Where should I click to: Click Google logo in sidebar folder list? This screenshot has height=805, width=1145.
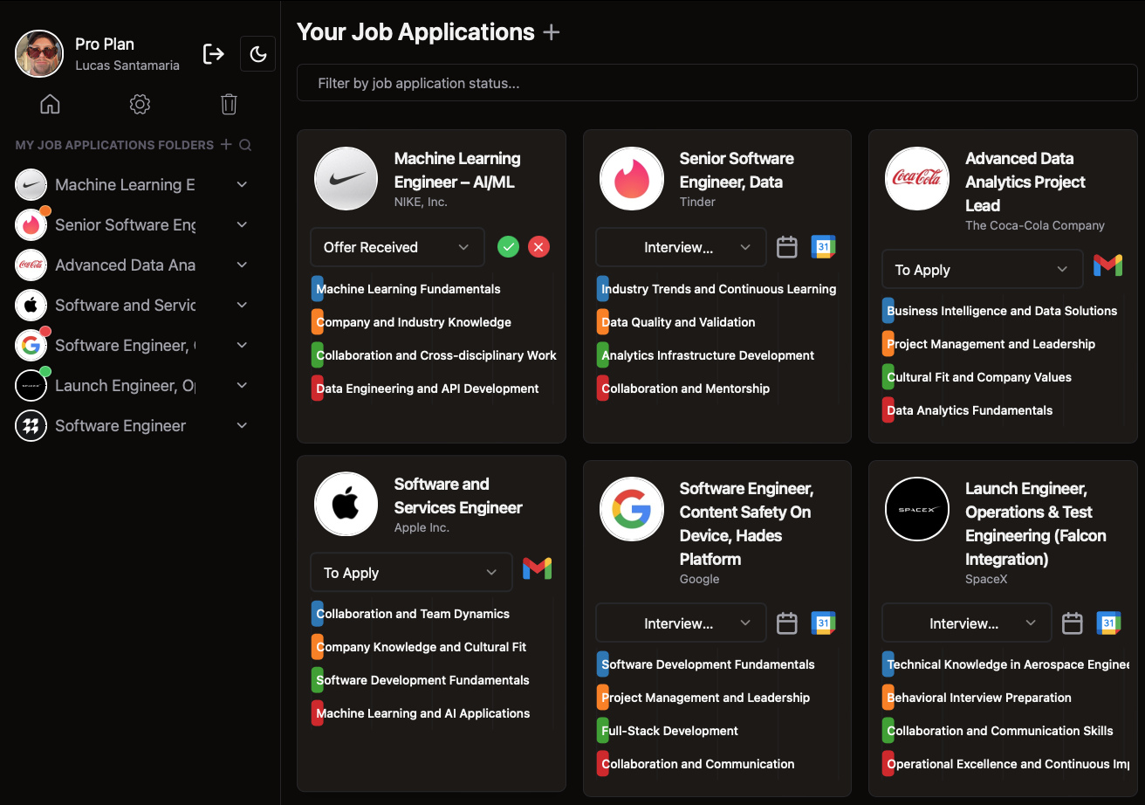click(31, 345)
